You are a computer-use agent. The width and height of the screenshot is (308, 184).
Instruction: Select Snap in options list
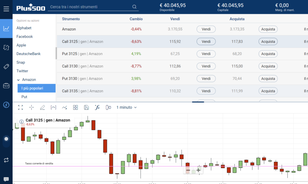pyautogui.click(x=21, y=63)
